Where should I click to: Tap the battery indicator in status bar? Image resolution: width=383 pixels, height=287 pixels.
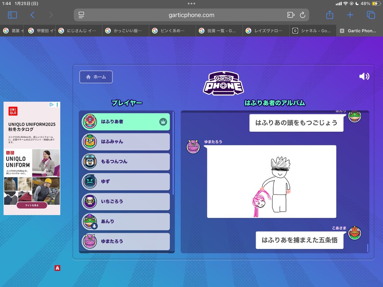pos(375,4)
